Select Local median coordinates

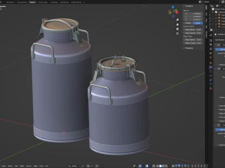pos(198,23)
